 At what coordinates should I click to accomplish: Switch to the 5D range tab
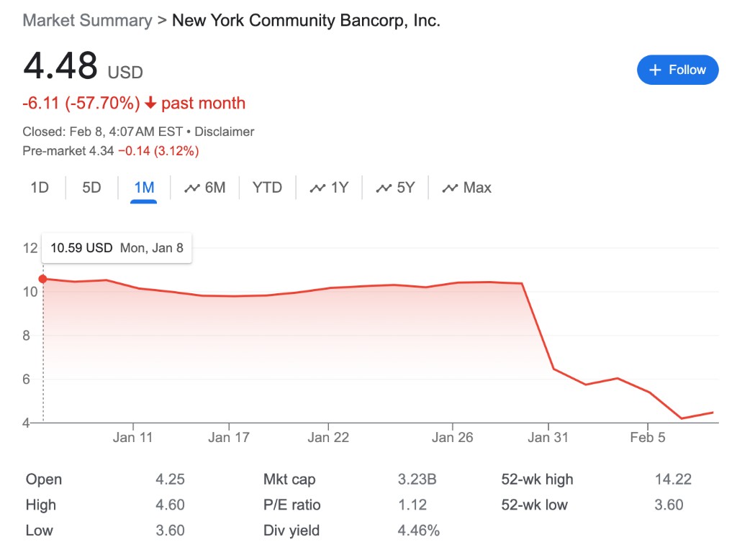click(x=91, y=188)
